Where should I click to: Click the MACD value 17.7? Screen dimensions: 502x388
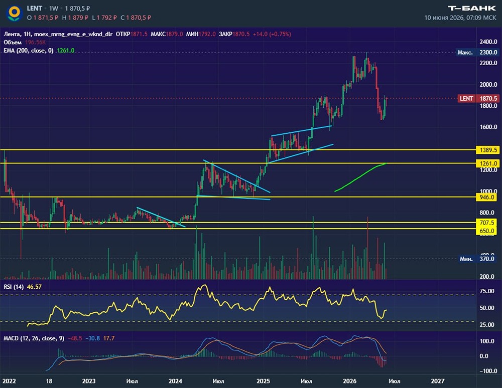pyautogui.click(x=109, y=338)
